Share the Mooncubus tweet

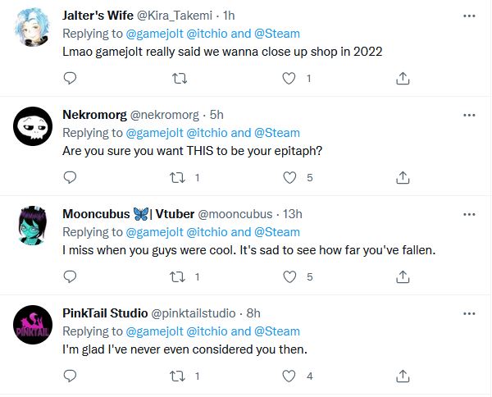[x=403, y=277]
